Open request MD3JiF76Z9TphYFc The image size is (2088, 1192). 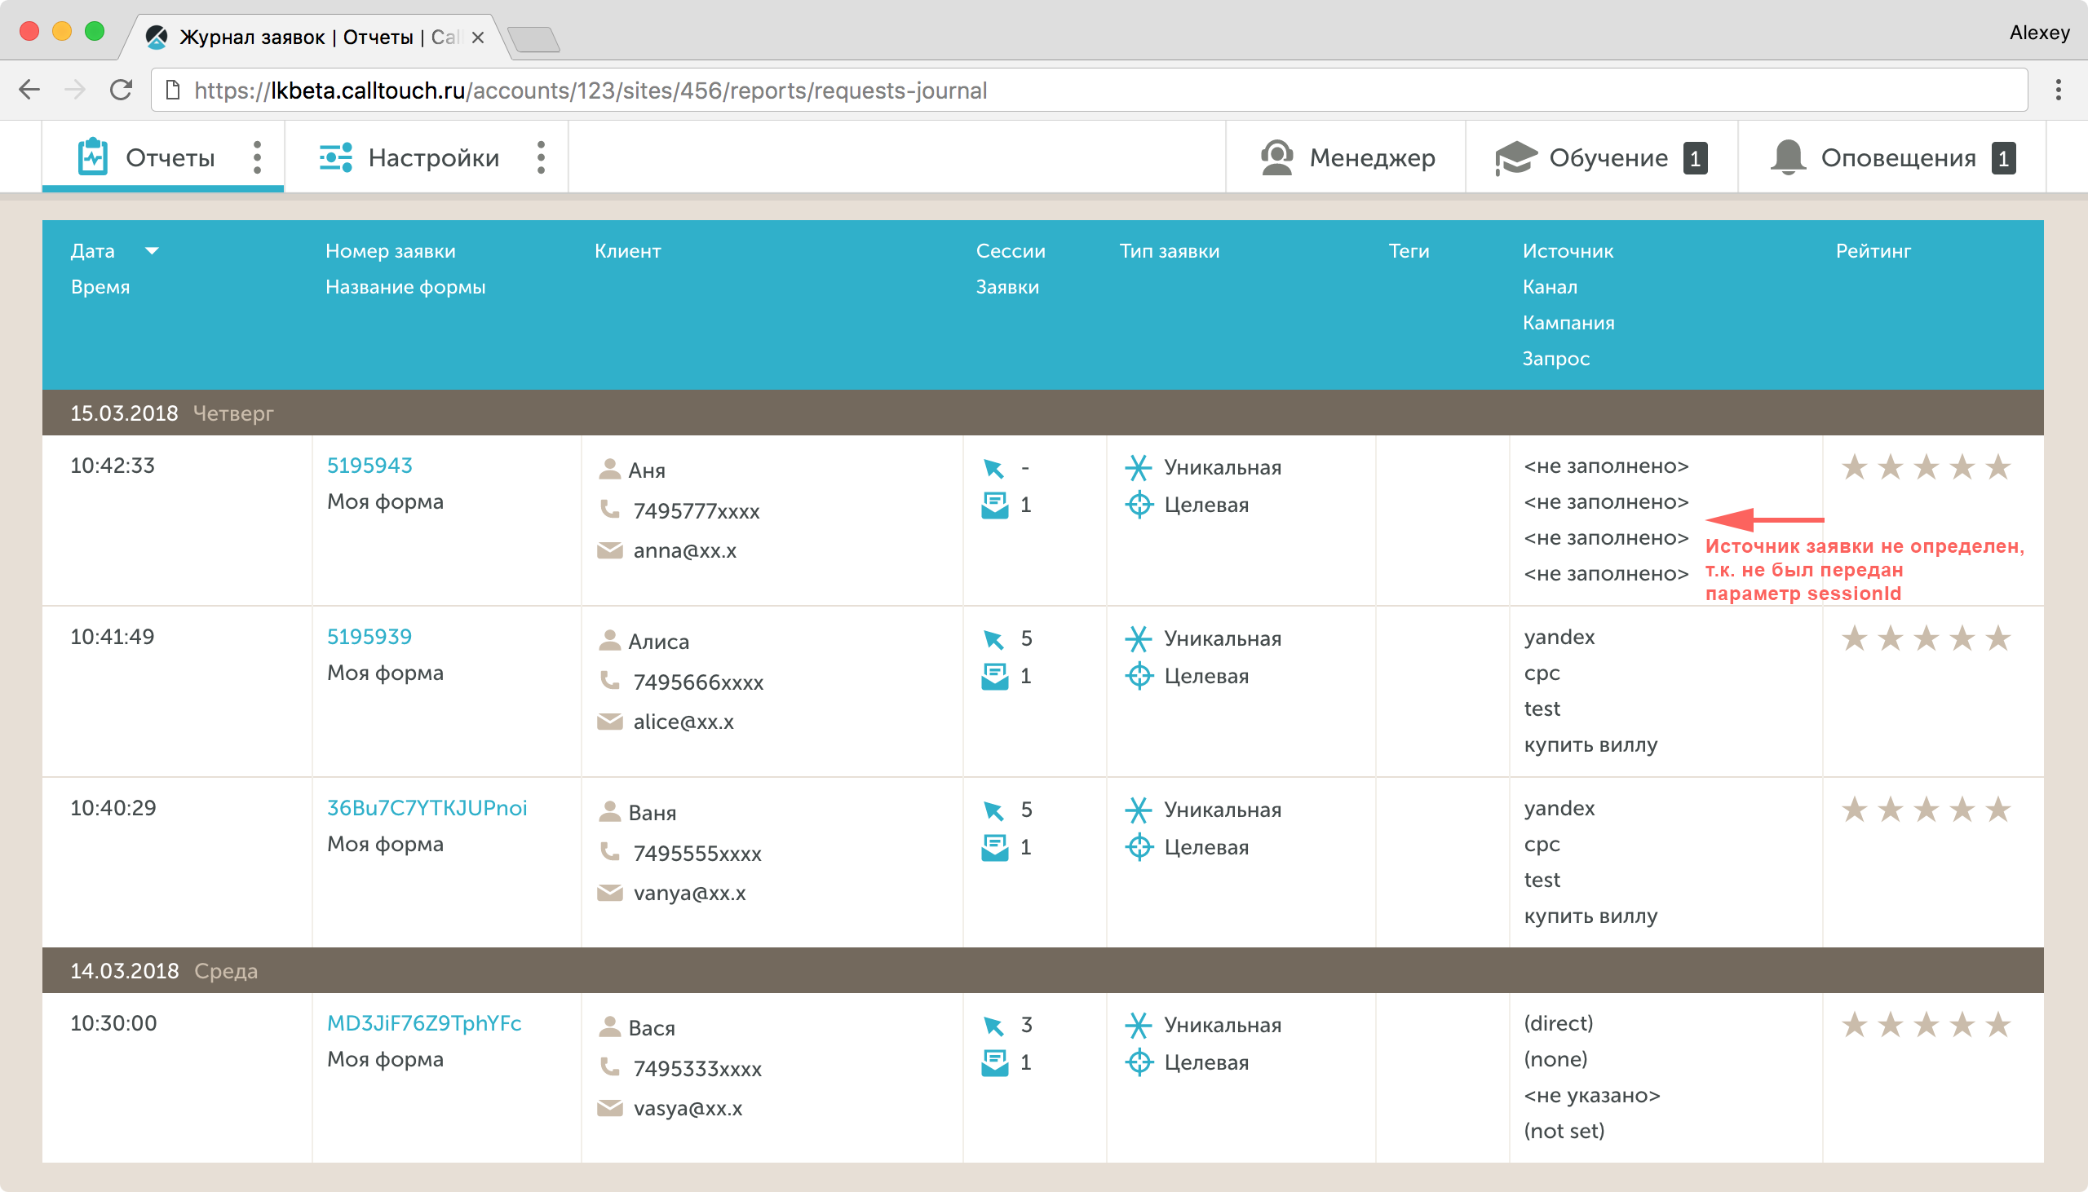(x=424, y=1022)
